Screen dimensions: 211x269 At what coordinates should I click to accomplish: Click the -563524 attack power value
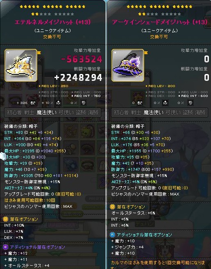click(x=82, y=59)
